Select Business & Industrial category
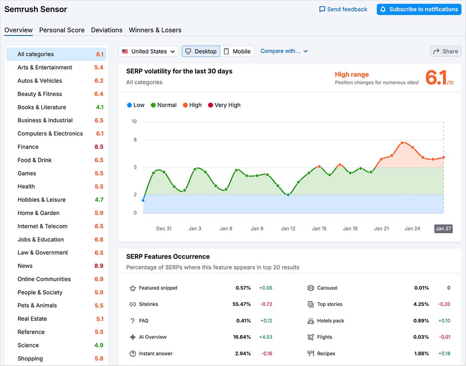This screenshot has width=466, height=366. click(56, 120)
